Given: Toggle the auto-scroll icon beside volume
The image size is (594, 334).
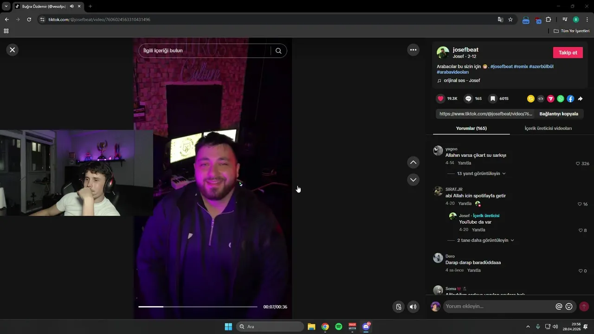Looking at the screenshot, I should click(x=398, y=307).
